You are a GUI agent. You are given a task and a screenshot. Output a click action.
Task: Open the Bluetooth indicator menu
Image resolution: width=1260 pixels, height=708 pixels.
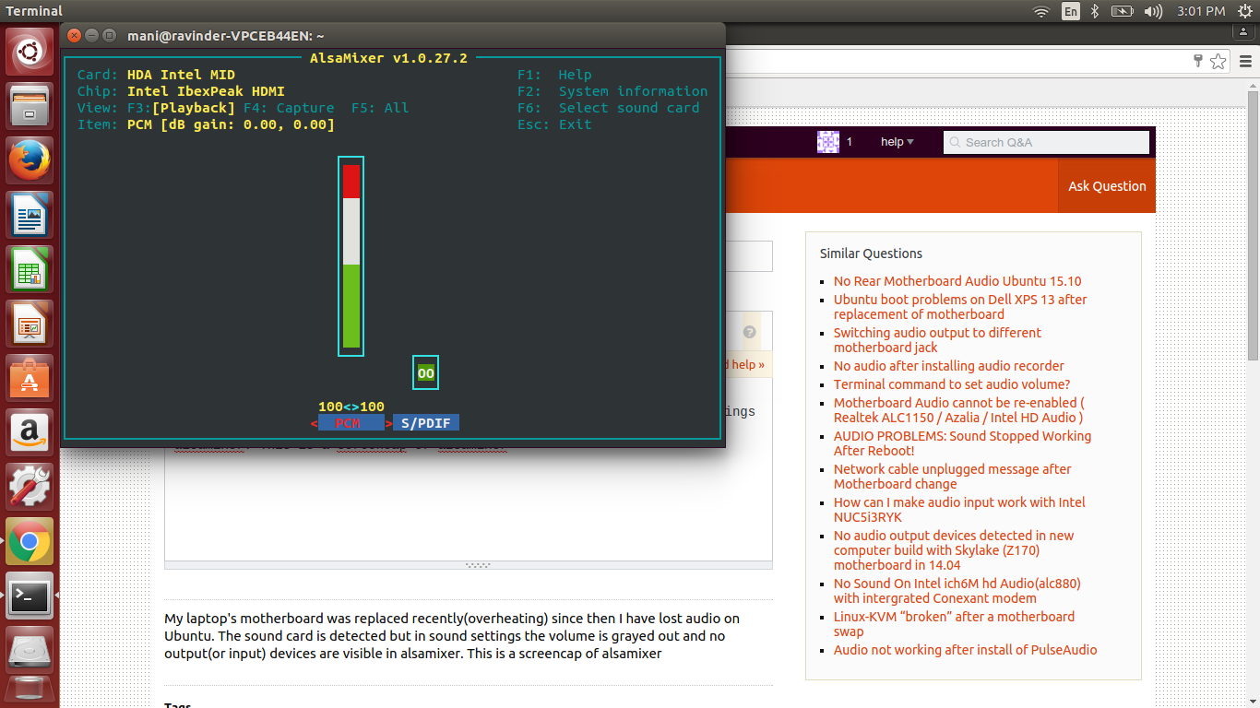pyautogui.click(x=1095, y=11)
